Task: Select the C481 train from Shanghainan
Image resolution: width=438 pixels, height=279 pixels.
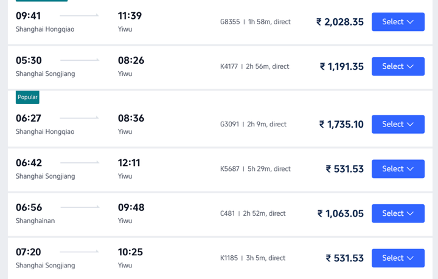Action: pos(398,213)
